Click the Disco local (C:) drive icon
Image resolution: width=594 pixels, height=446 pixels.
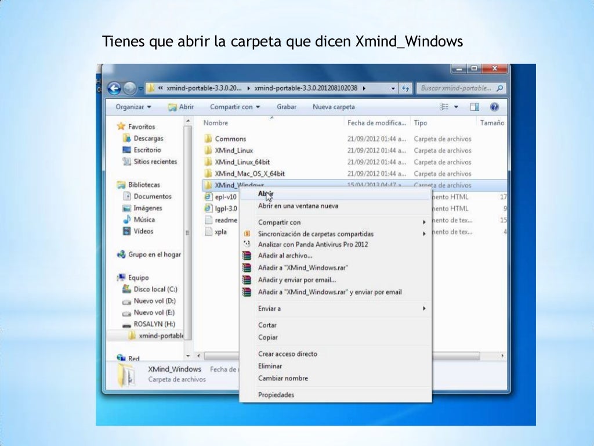[126, 289]
